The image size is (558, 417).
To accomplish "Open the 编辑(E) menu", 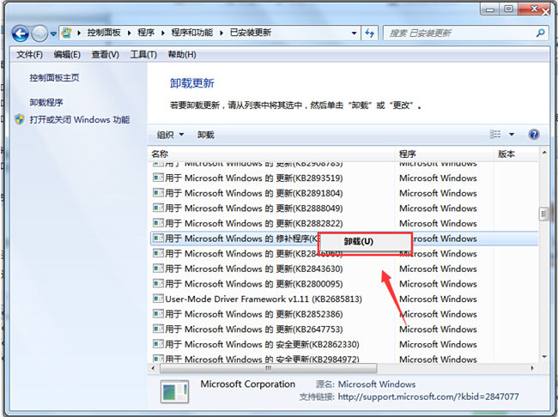I will [x=67, y=54].
